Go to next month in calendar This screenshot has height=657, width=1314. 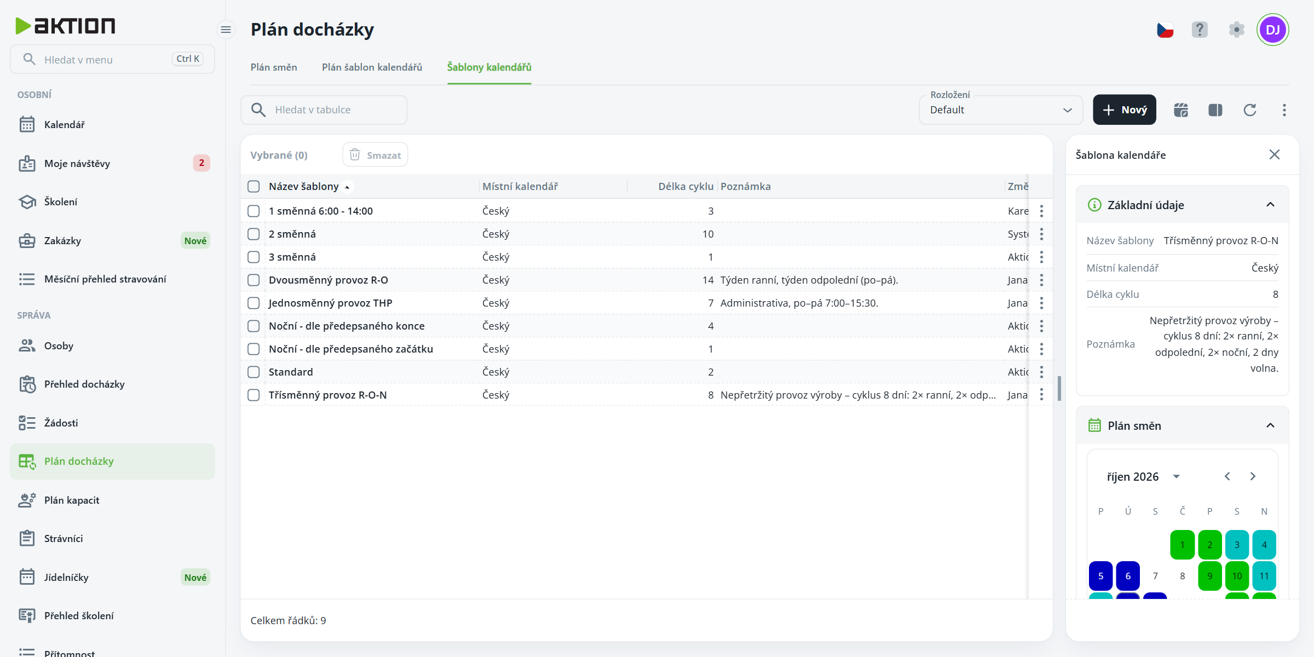1253,477
